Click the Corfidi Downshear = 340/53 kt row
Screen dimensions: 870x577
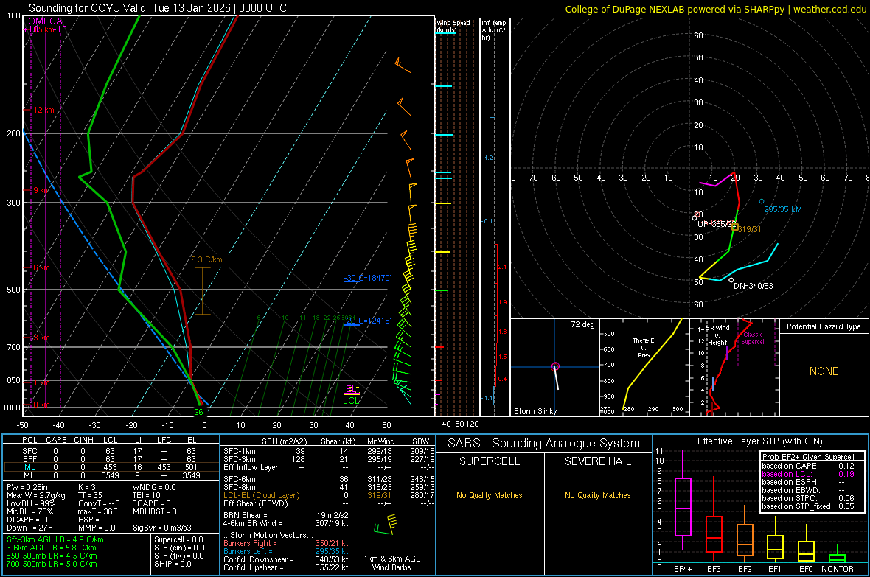[286, 559]
